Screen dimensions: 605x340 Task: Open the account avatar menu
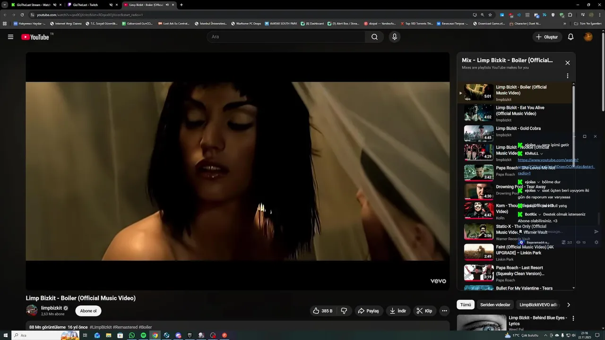point(588,37)
